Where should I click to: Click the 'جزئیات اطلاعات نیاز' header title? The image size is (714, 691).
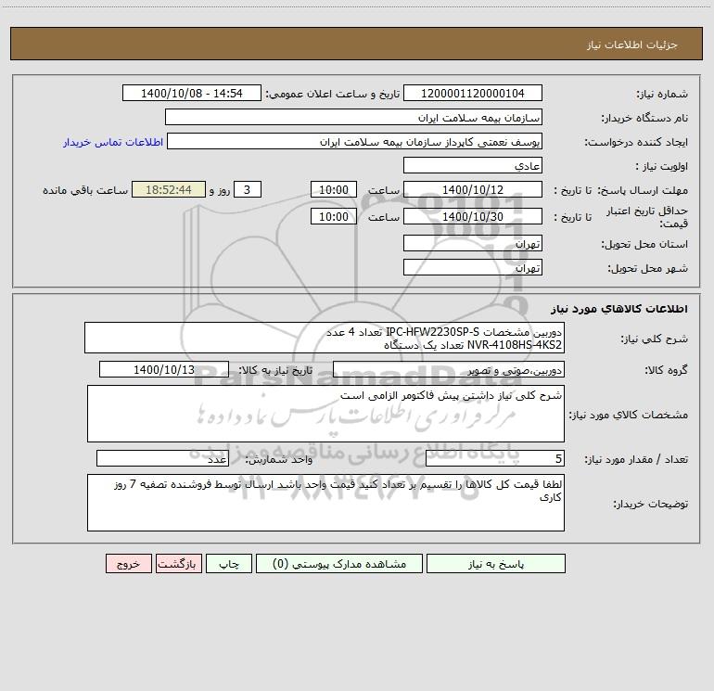(632, 45)
